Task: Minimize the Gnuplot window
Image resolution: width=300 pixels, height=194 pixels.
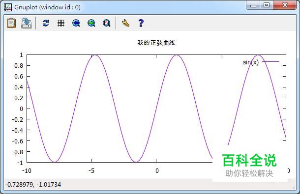Action: 253,5
